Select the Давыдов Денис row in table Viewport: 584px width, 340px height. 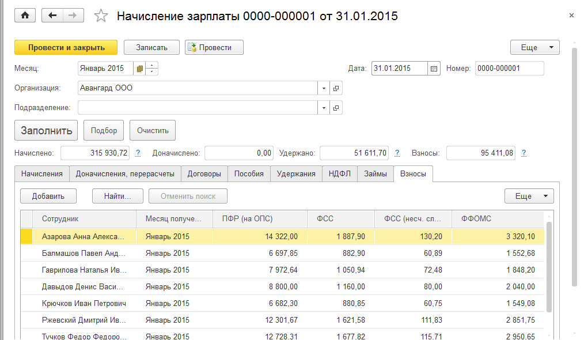84,286
